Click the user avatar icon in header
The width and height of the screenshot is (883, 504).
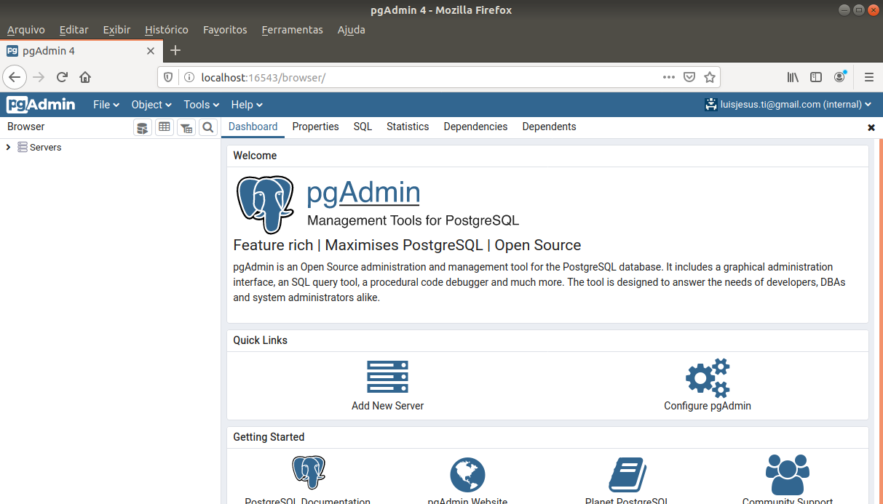click(711, 105)
